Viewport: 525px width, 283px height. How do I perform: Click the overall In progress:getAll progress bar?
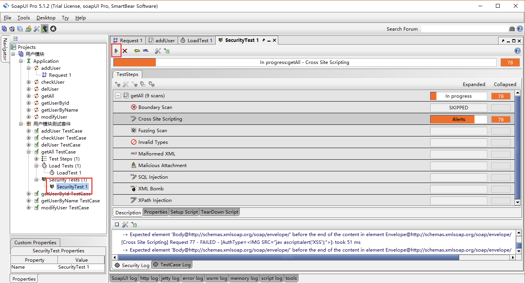305,62
